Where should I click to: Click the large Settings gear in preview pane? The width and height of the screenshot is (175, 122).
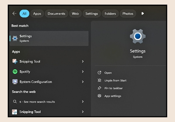[138, 36]
